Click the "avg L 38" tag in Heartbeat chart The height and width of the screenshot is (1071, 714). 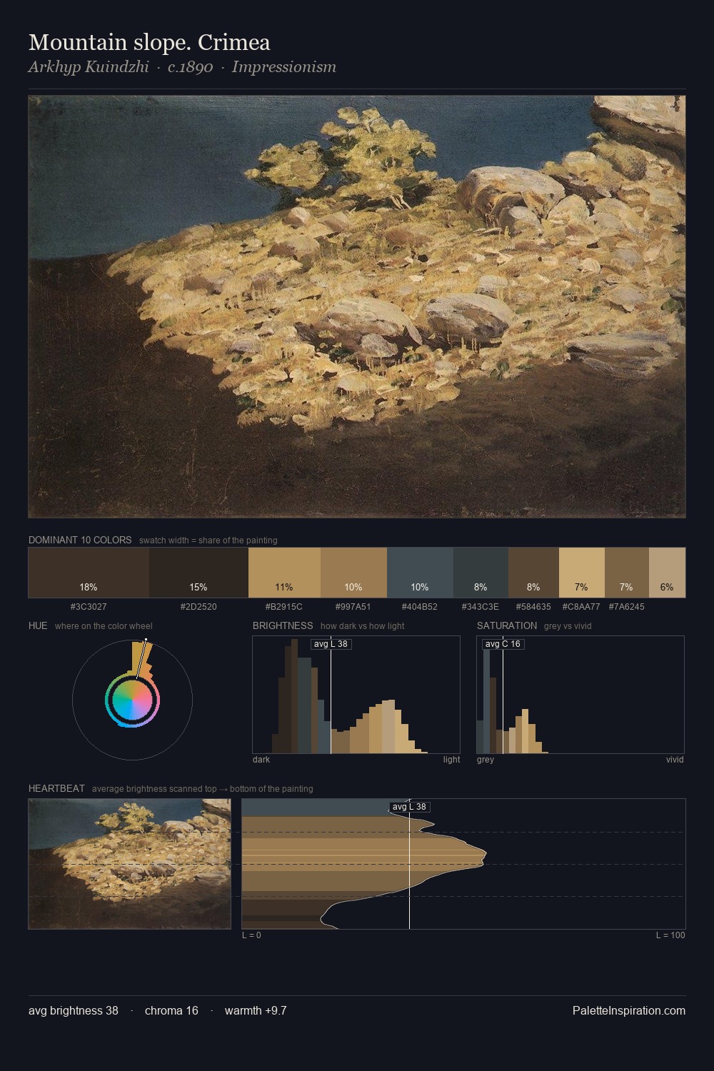[410, 807]
